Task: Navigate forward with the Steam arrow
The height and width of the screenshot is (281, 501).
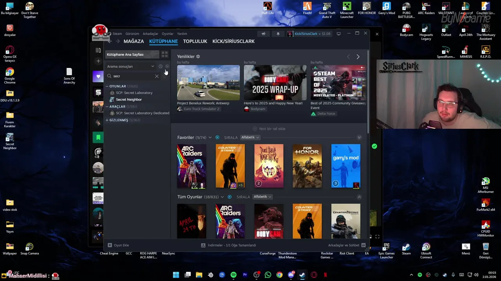Action: point(117,41)
